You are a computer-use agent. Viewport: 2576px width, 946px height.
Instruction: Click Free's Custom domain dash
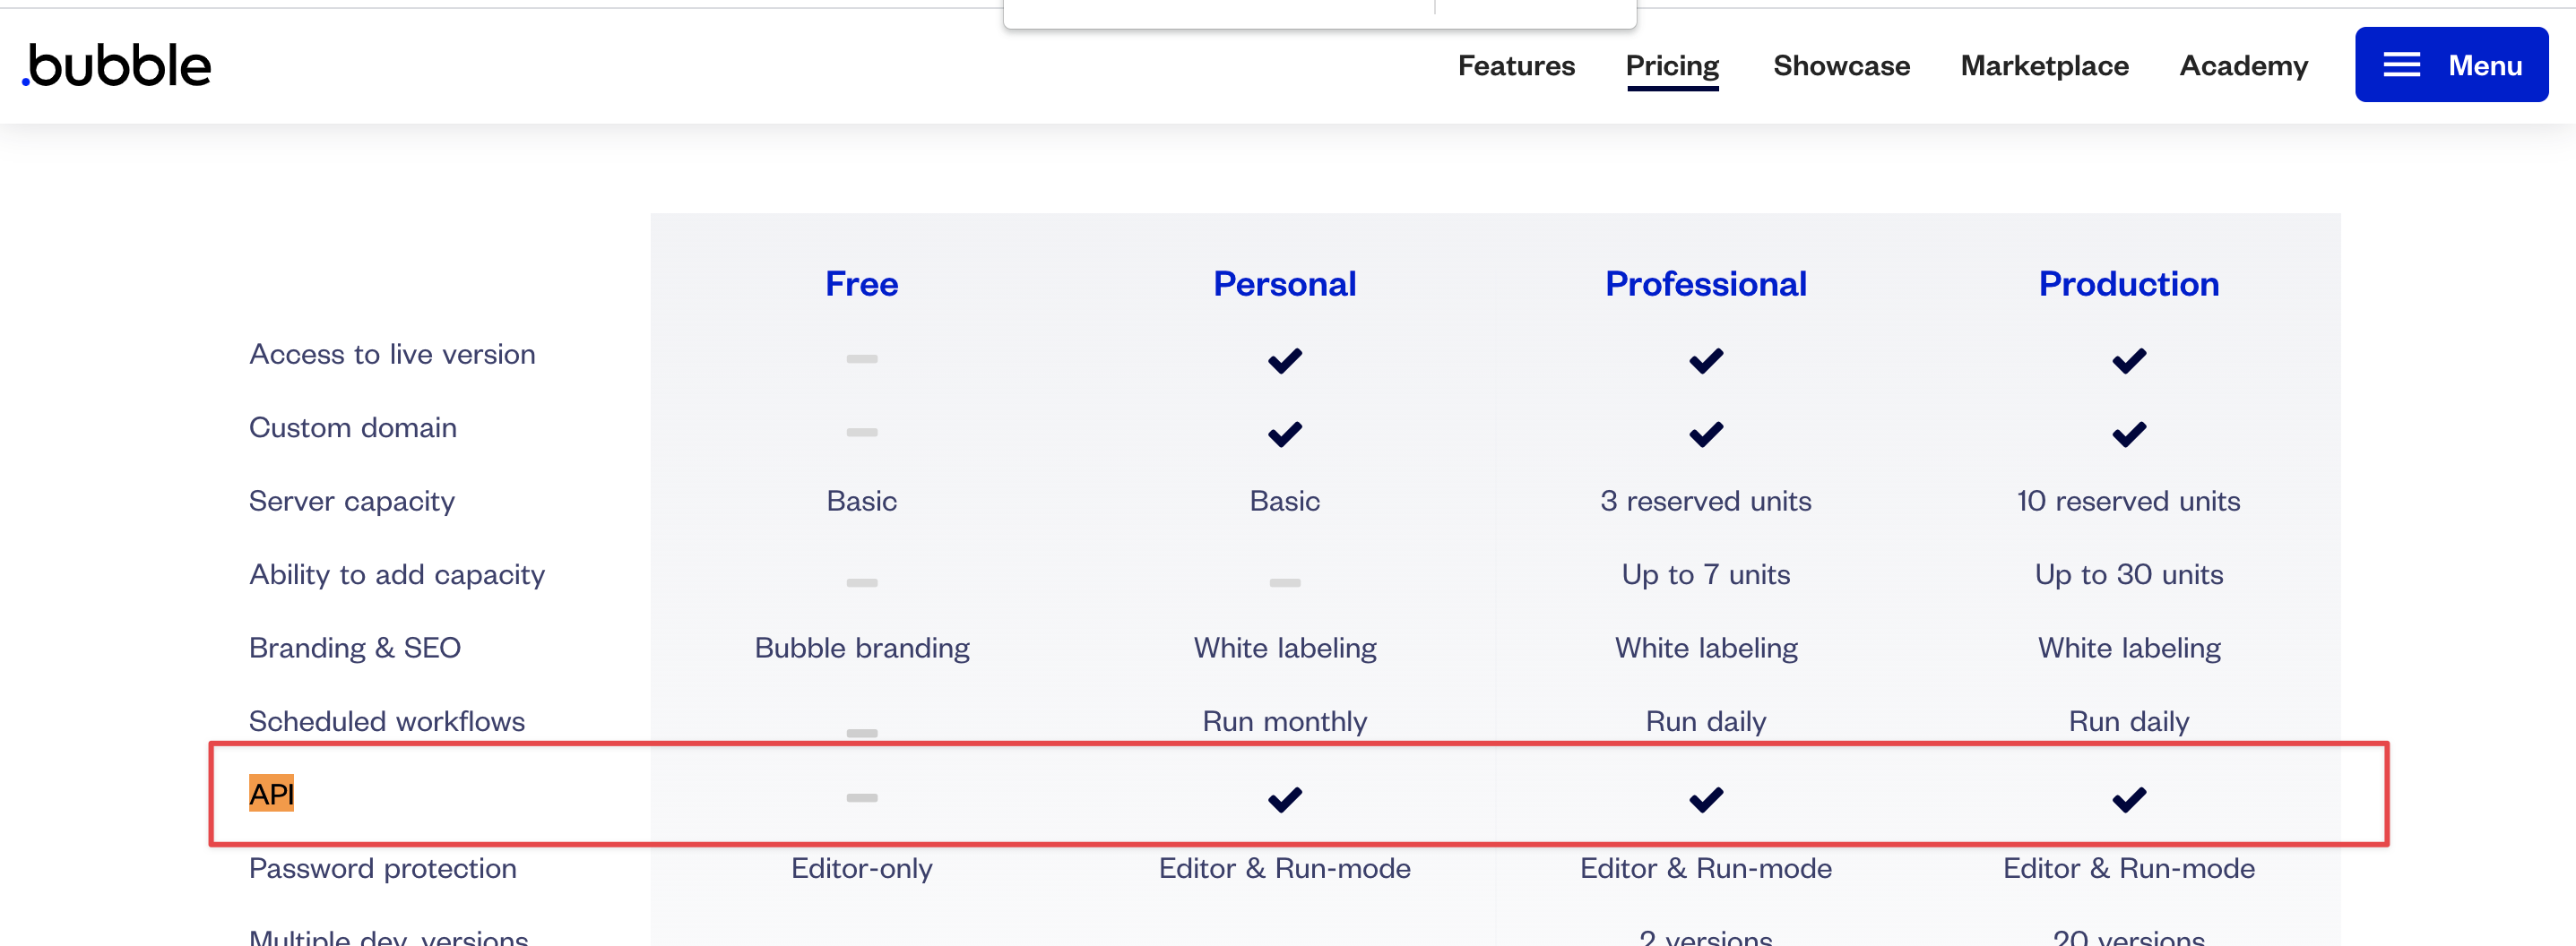point(861,433)
